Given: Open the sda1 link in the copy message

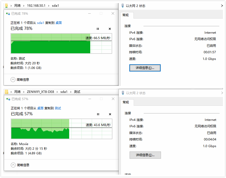Looking at the screenshot, I should point(40,23).
